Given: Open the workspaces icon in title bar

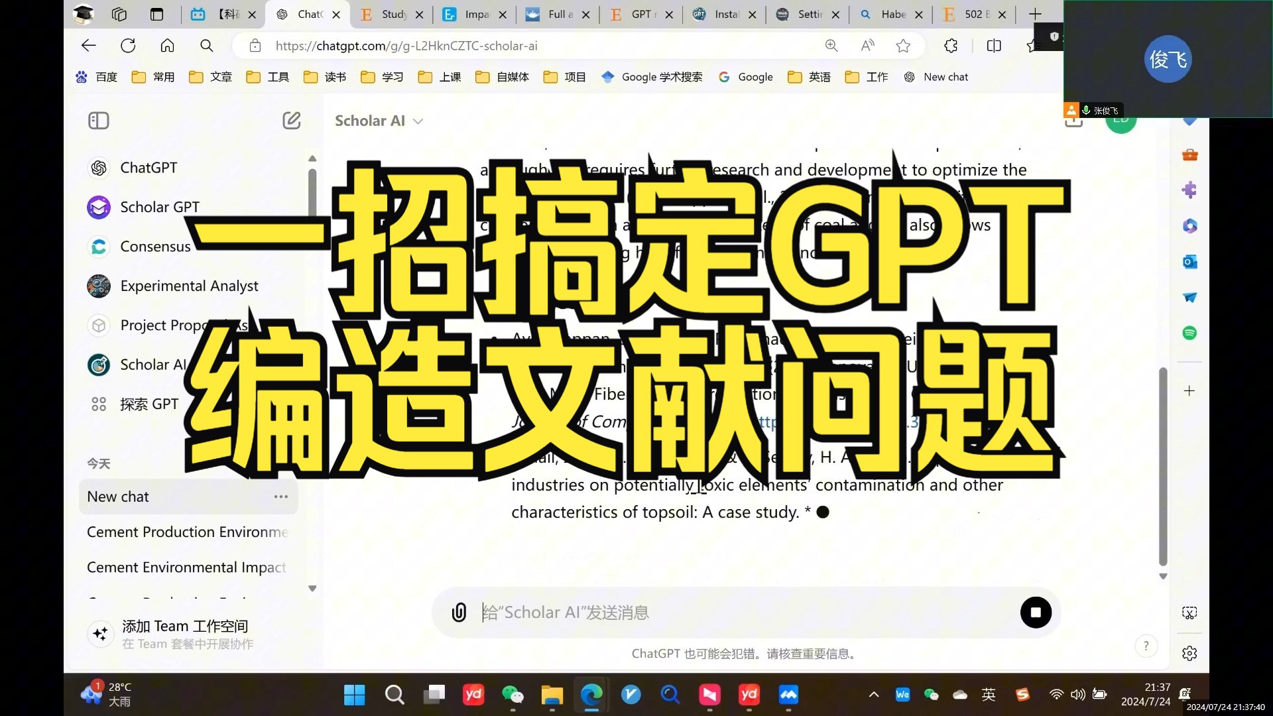Looking at the screenshot, I should point(119,14).
